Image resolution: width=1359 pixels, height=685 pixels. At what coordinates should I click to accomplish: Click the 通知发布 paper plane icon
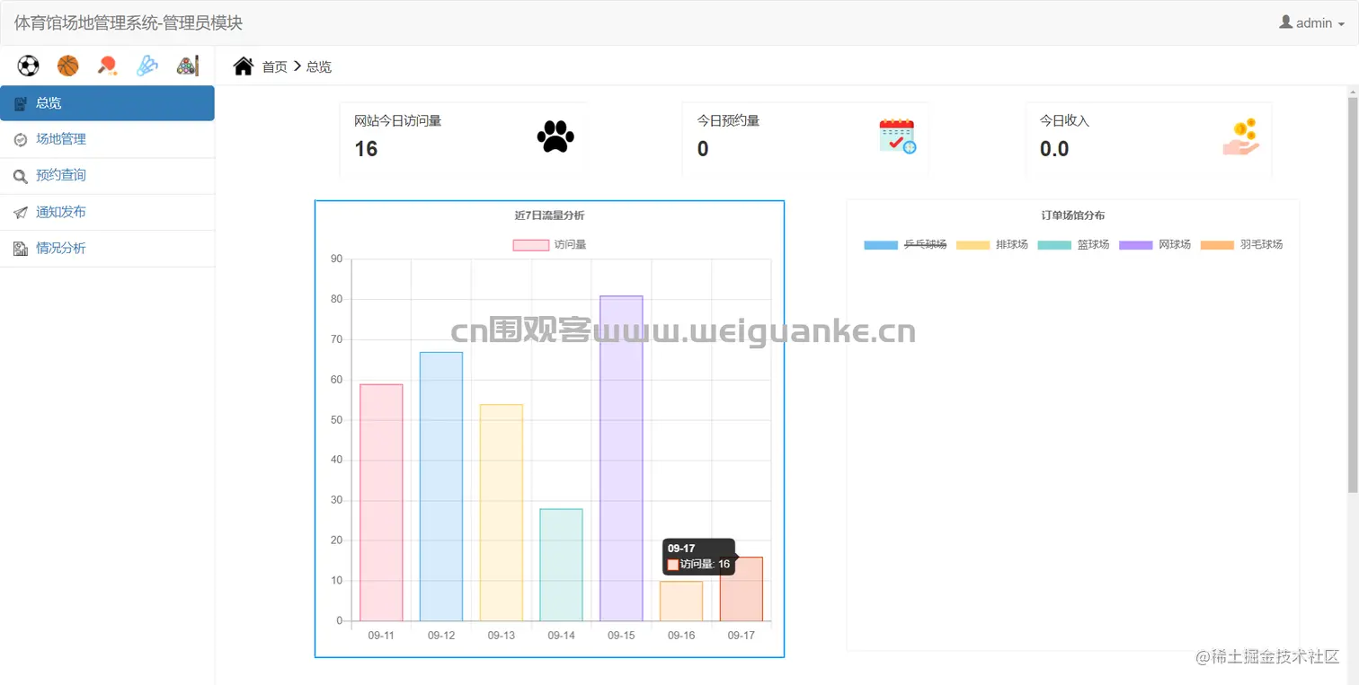point(21,213)
